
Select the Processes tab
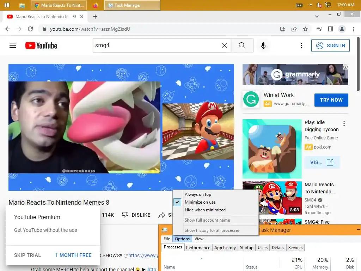click(173, 247)
